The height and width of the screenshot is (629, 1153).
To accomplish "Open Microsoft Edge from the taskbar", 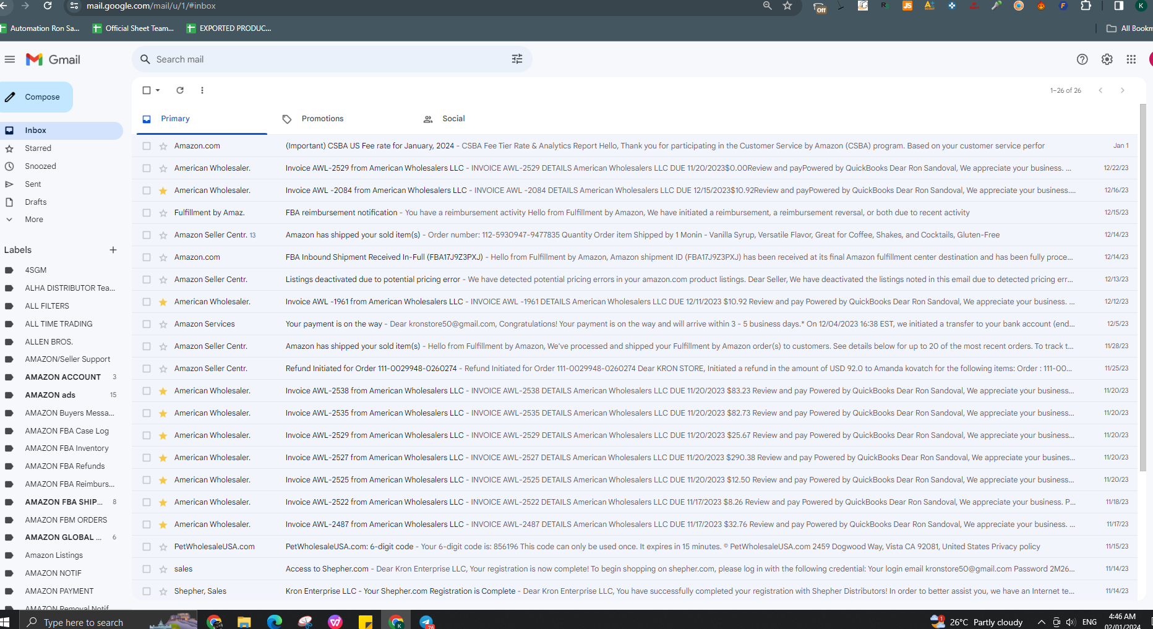I will [x=275, y=622].
